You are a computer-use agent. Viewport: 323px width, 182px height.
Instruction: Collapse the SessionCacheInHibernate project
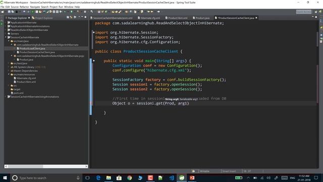[6, 37]
